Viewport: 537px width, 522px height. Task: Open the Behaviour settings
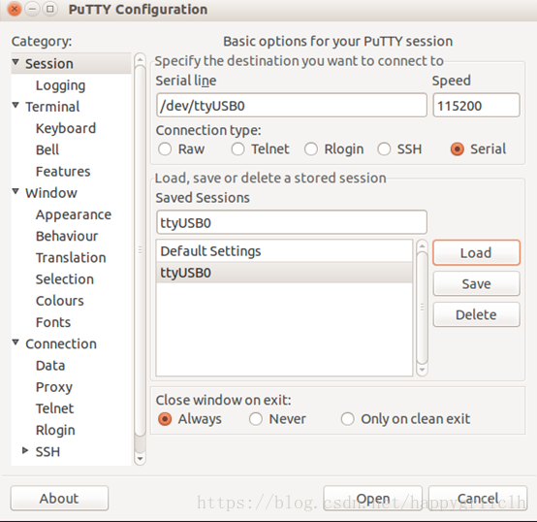coord(67,236)
